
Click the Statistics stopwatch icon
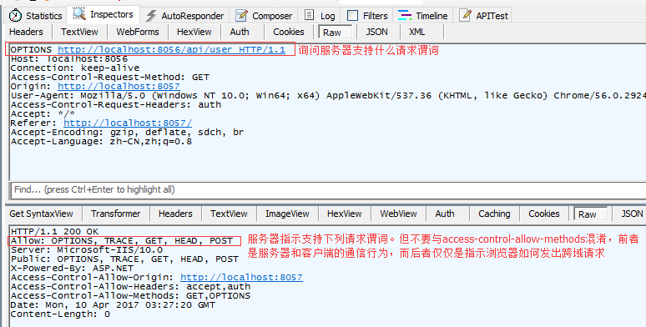pyautogui.click(x=16, y=16)
